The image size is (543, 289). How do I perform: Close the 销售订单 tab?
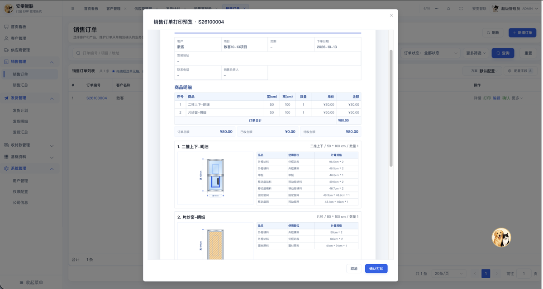(x=245, y=9)
